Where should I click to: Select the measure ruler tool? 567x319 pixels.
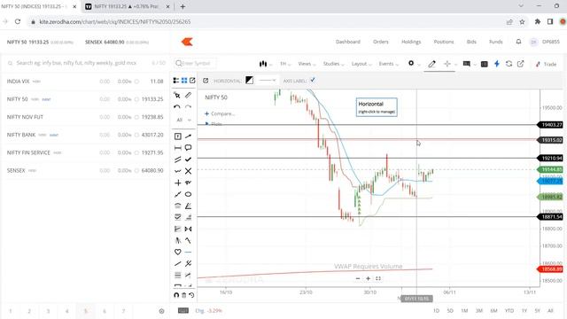click(x=188, y=96)
